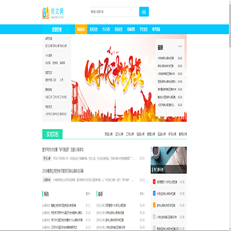Image resolution: width=231 pixels, height=231 pixels.
Task: Click the more link beside the lower 最新 heading
Action: 142,194
